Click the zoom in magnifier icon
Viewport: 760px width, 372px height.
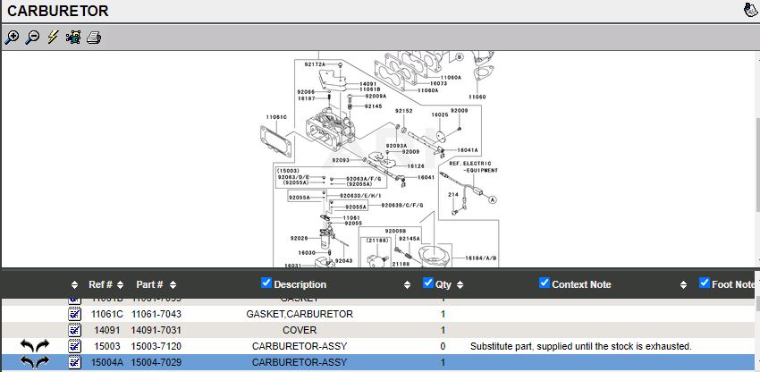tap(12, 38)
